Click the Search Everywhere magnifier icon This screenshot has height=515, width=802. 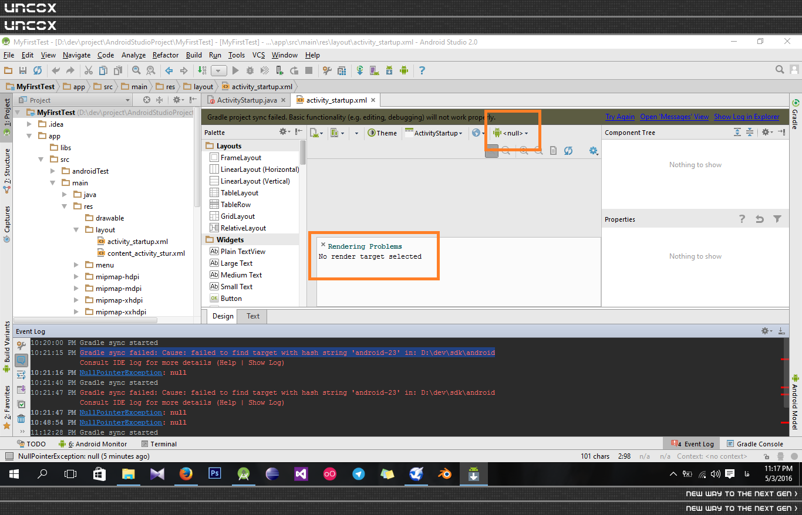coord(780,70)
